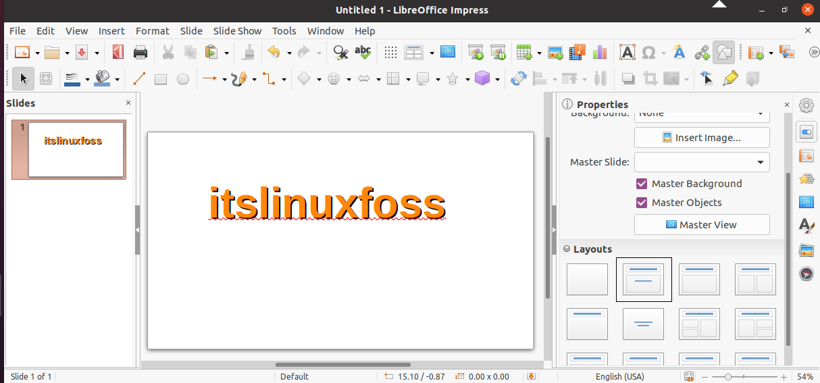Open the Background dropdown in Properties
820x383 pixels.
point(702,114)
